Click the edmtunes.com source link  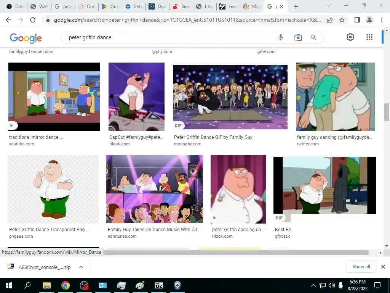point(122,236)
